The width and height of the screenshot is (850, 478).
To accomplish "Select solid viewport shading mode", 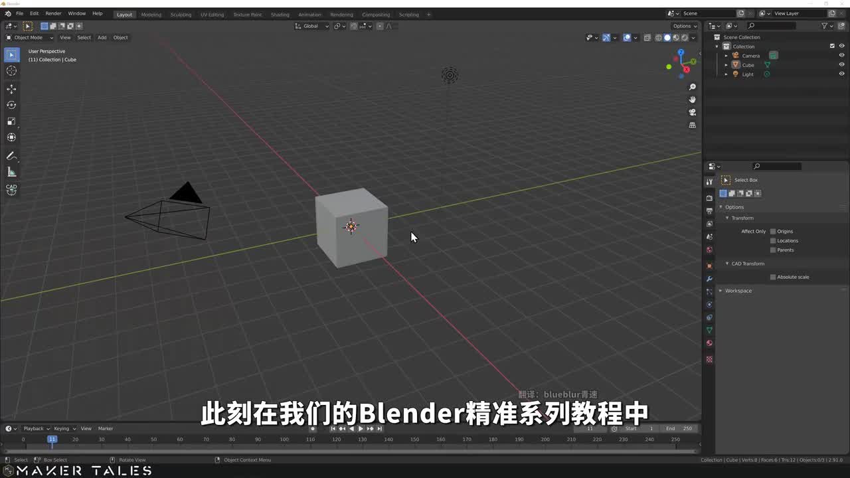I will (667, 38).
